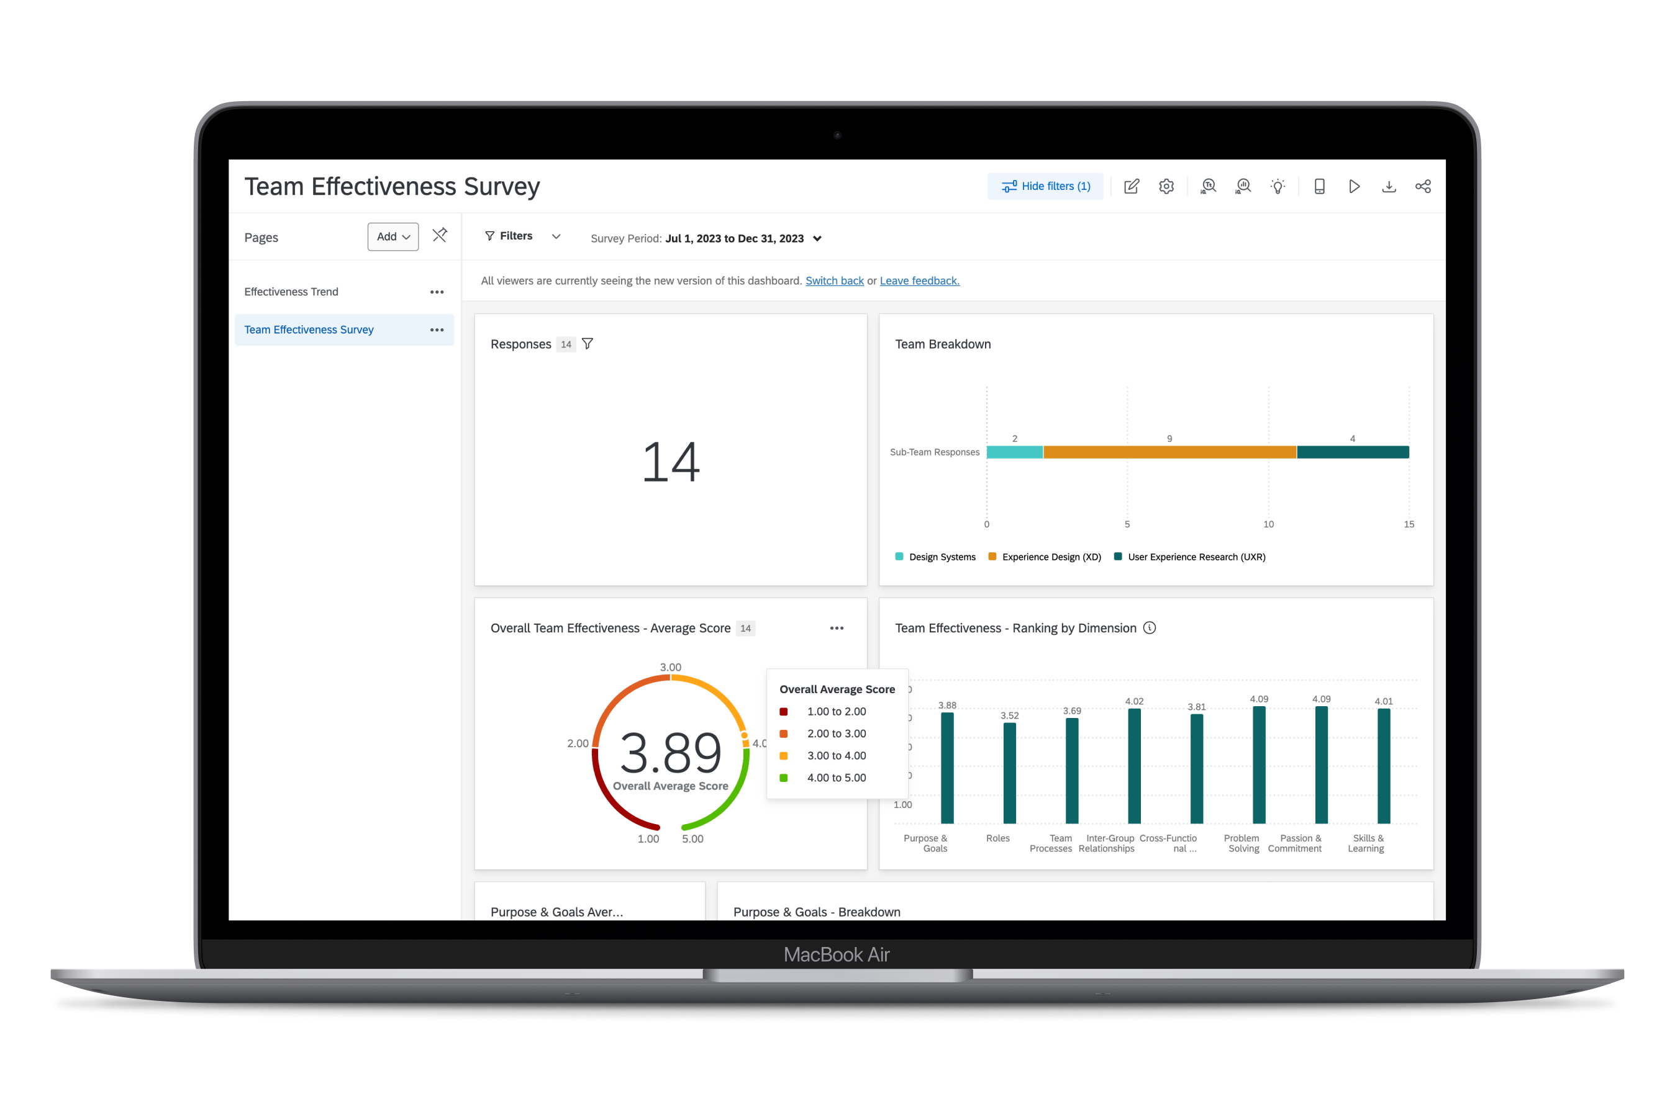Click the edit dashboard pencil icon

[x=1131, y=187]
